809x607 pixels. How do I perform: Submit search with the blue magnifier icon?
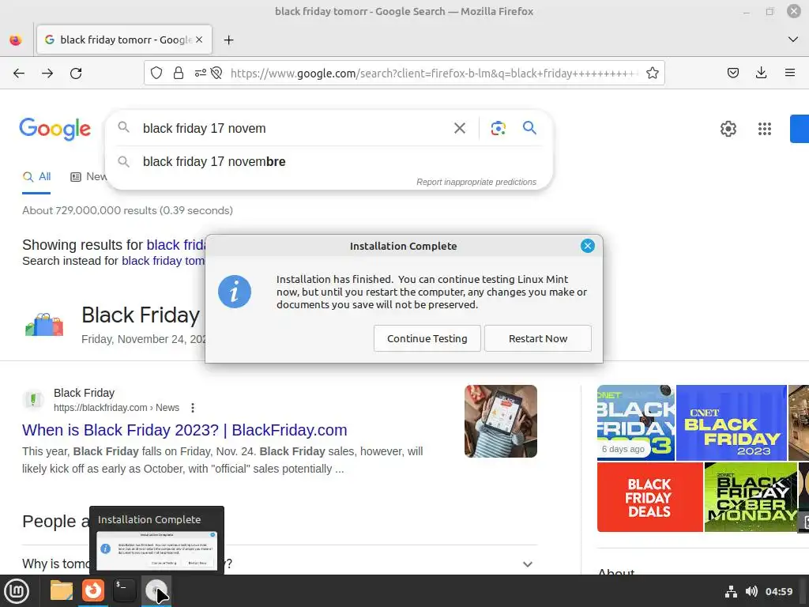[x=529, y=127]
